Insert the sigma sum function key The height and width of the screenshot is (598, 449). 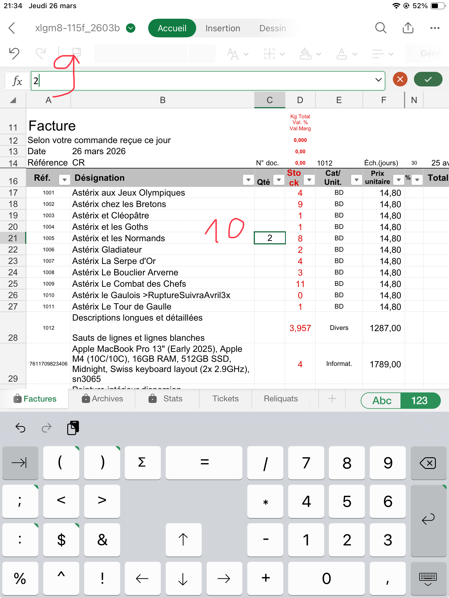pyautogui.click(x=142, y=463)
